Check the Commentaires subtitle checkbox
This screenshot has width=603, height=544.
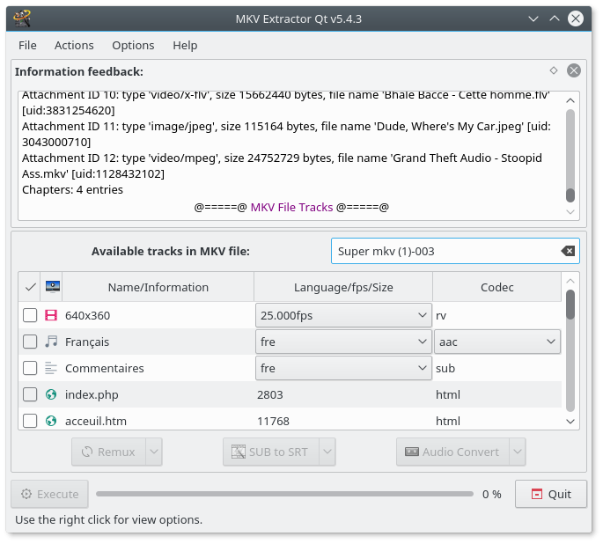pos(30,368)
